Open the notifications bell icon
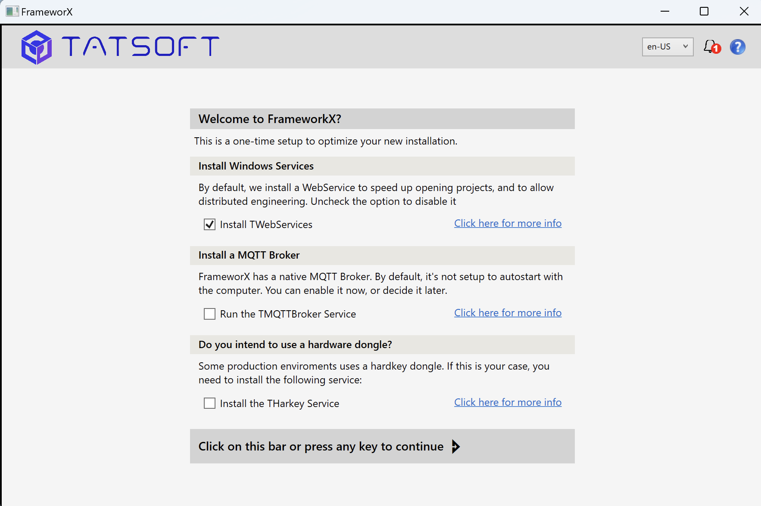 (711, 46)
